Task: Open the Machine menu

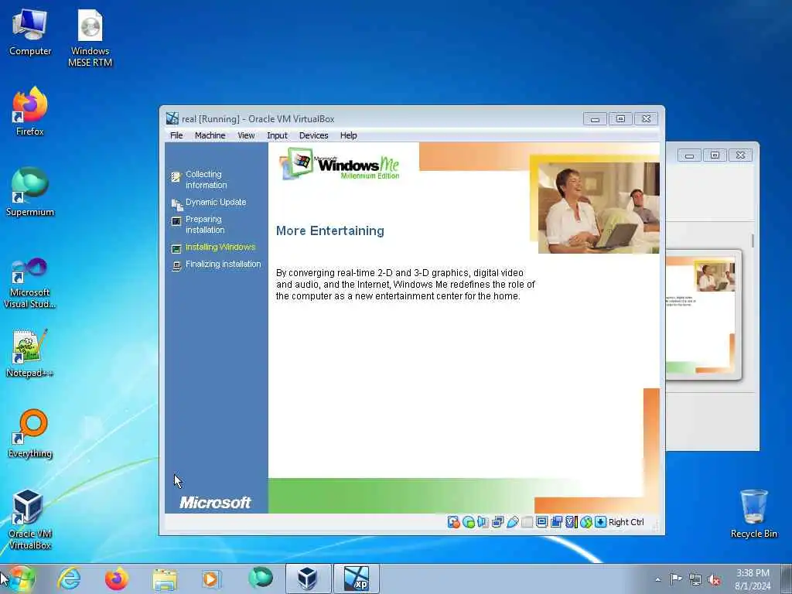Action: (210, 135)
